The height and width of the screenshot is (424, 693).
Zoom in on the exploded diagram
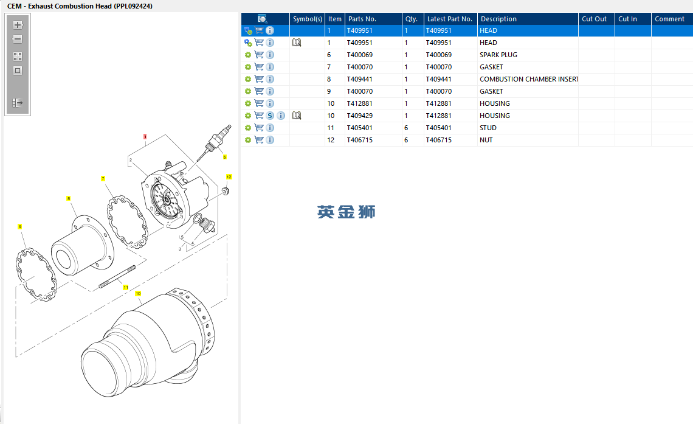pyautogui.click(x=18, y=25)
